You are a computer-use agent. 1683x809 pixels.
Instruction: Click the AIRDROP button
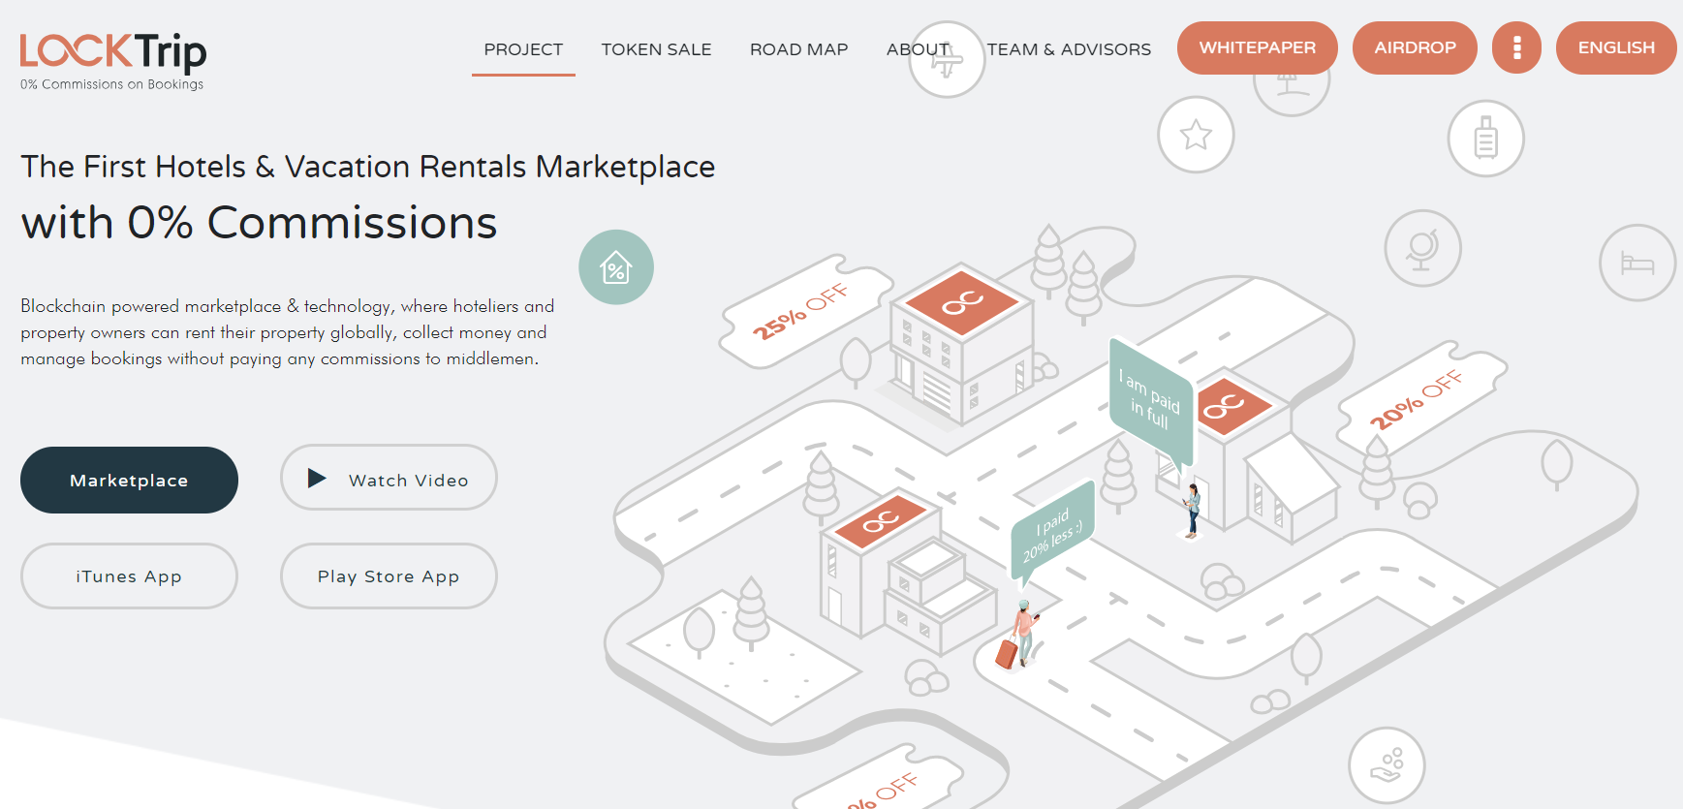click(1415, 47)
